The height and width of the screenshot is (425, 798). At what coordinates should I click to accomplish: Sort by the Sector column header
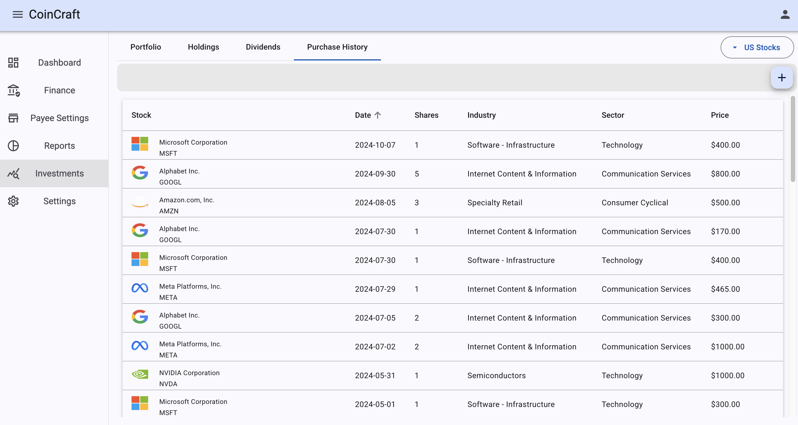point(613,115)
